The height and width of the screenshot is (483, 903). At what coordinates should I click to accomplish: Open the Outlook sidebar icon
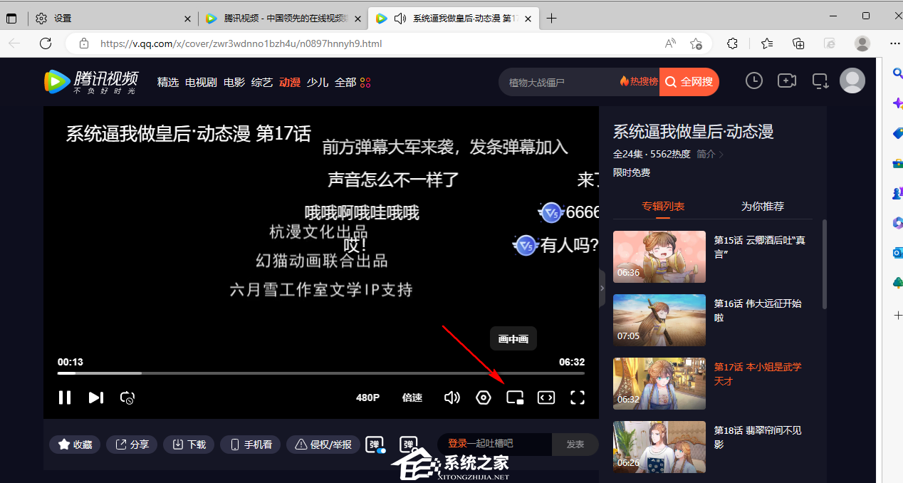pos(897,253)
